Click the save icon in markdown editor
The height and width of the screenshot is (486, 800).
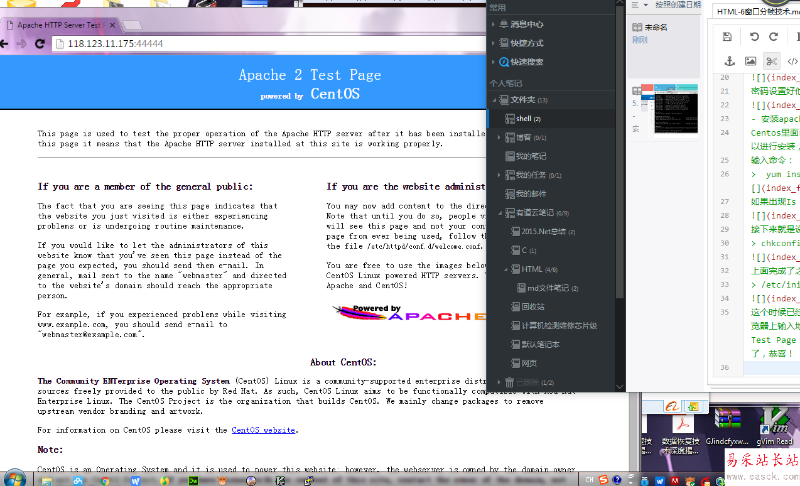[727, 37]
